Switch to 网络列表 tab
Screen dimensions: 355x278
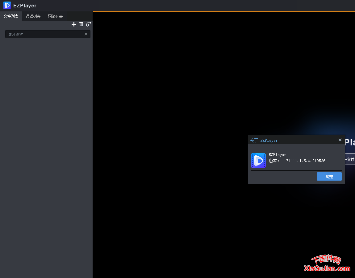tap(55, 16)
